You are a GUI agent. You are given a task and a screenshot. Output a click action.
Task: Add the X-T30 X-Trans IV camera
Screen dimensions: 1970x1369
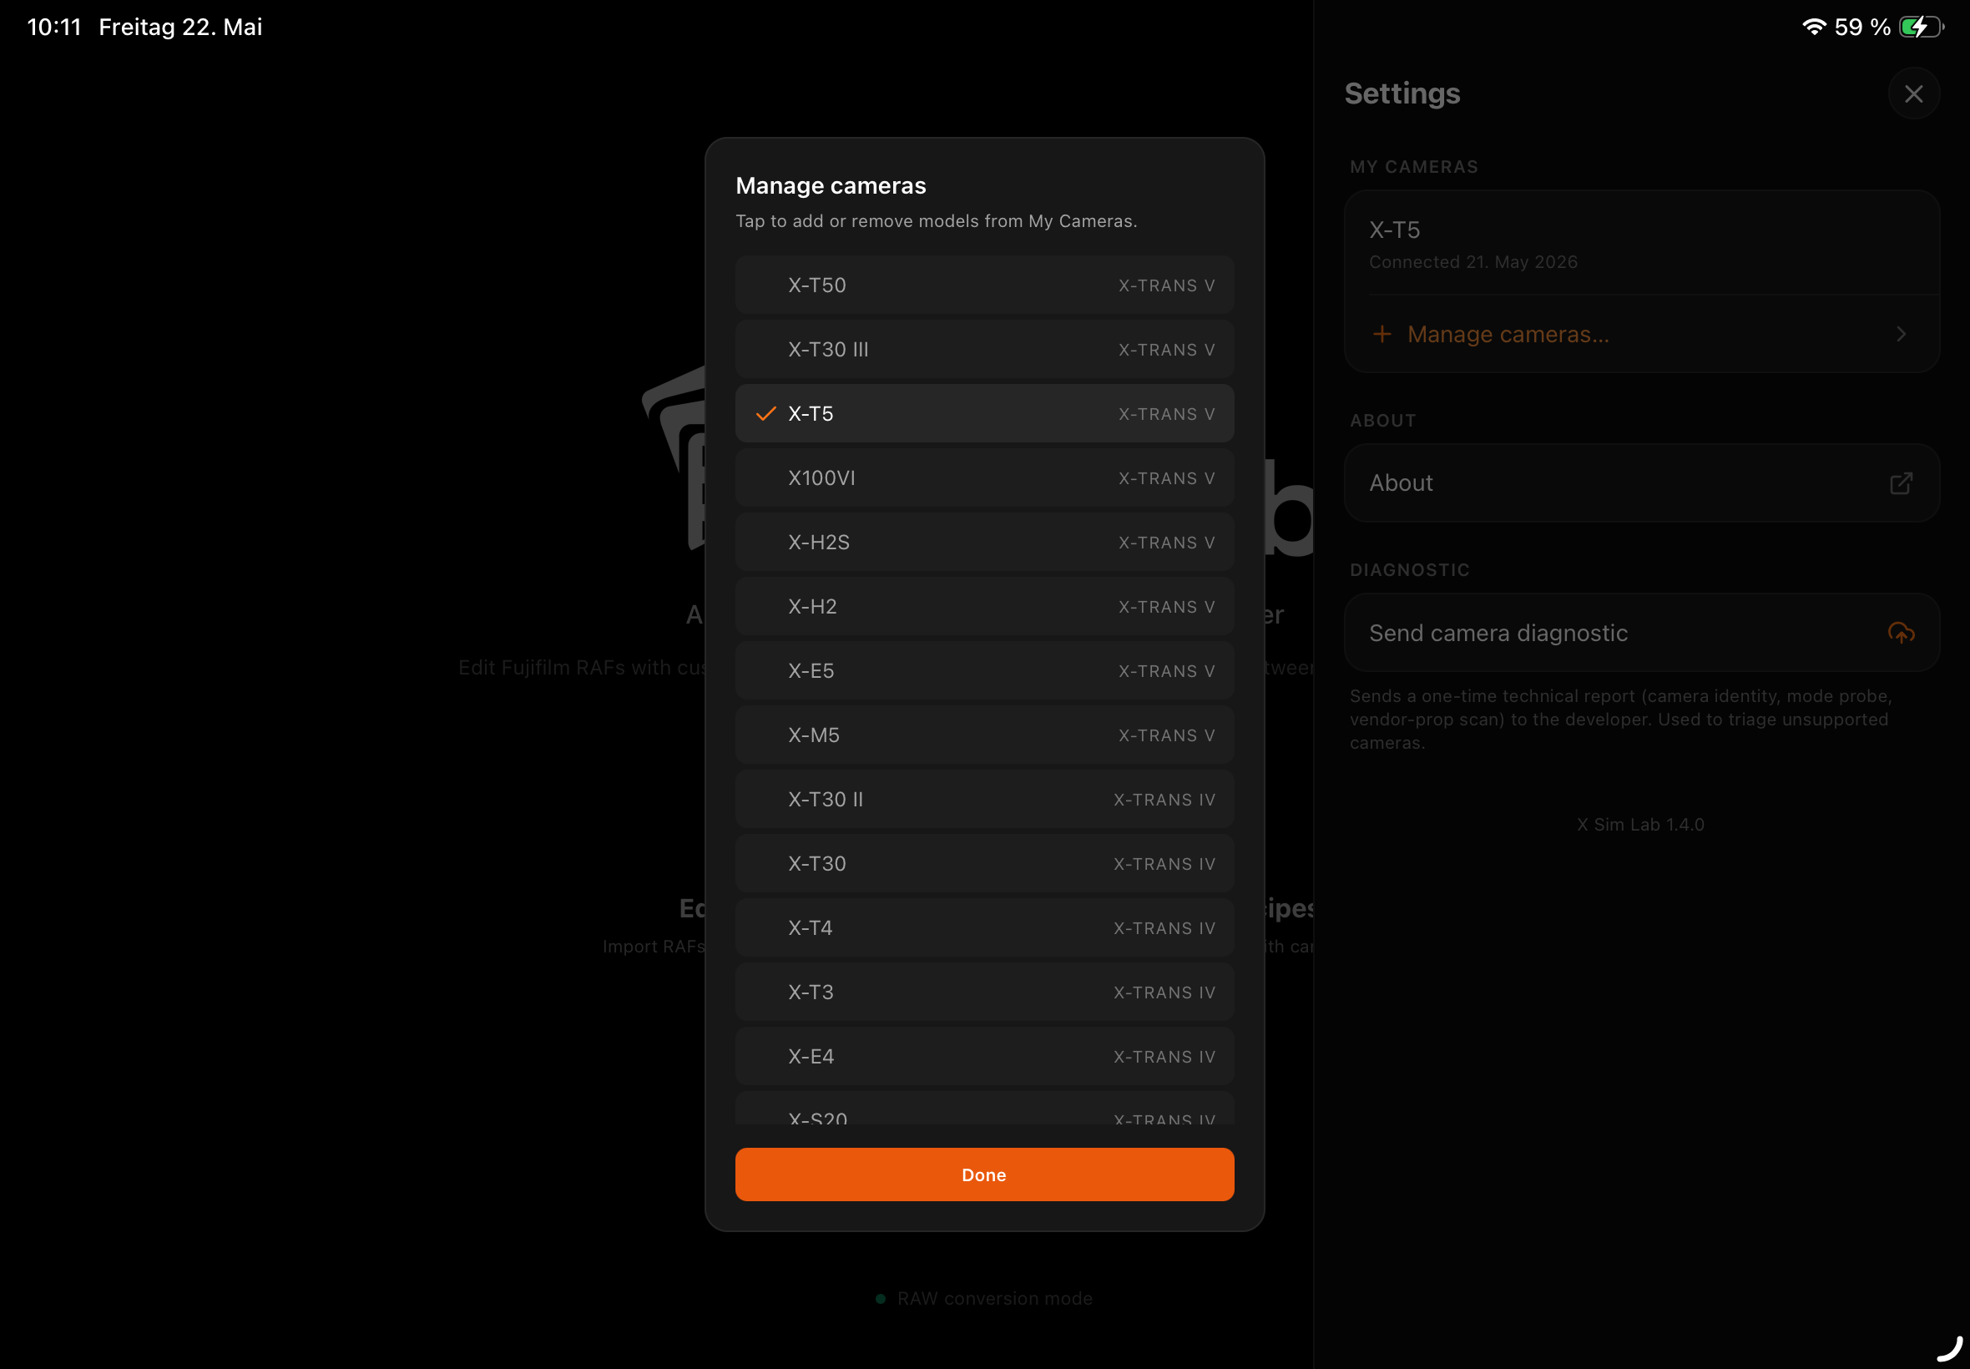[984, 864]
